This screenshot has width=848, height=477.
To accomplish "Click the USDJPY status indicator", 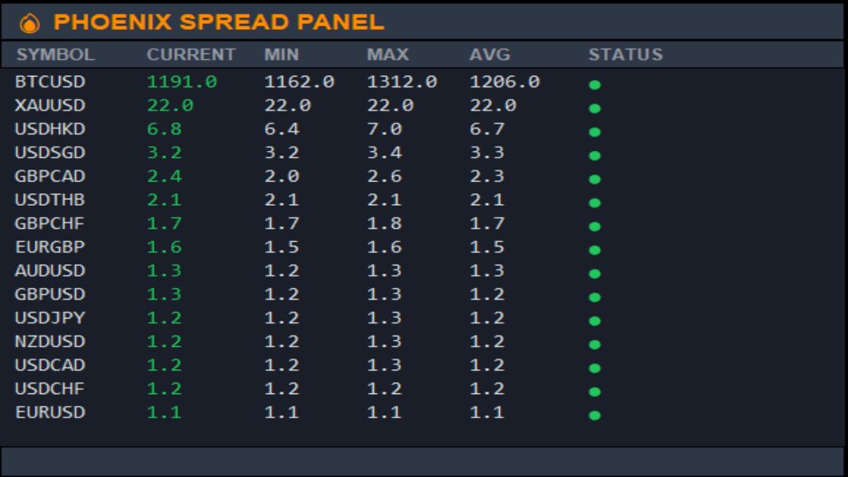I will (x=594, y=321).
